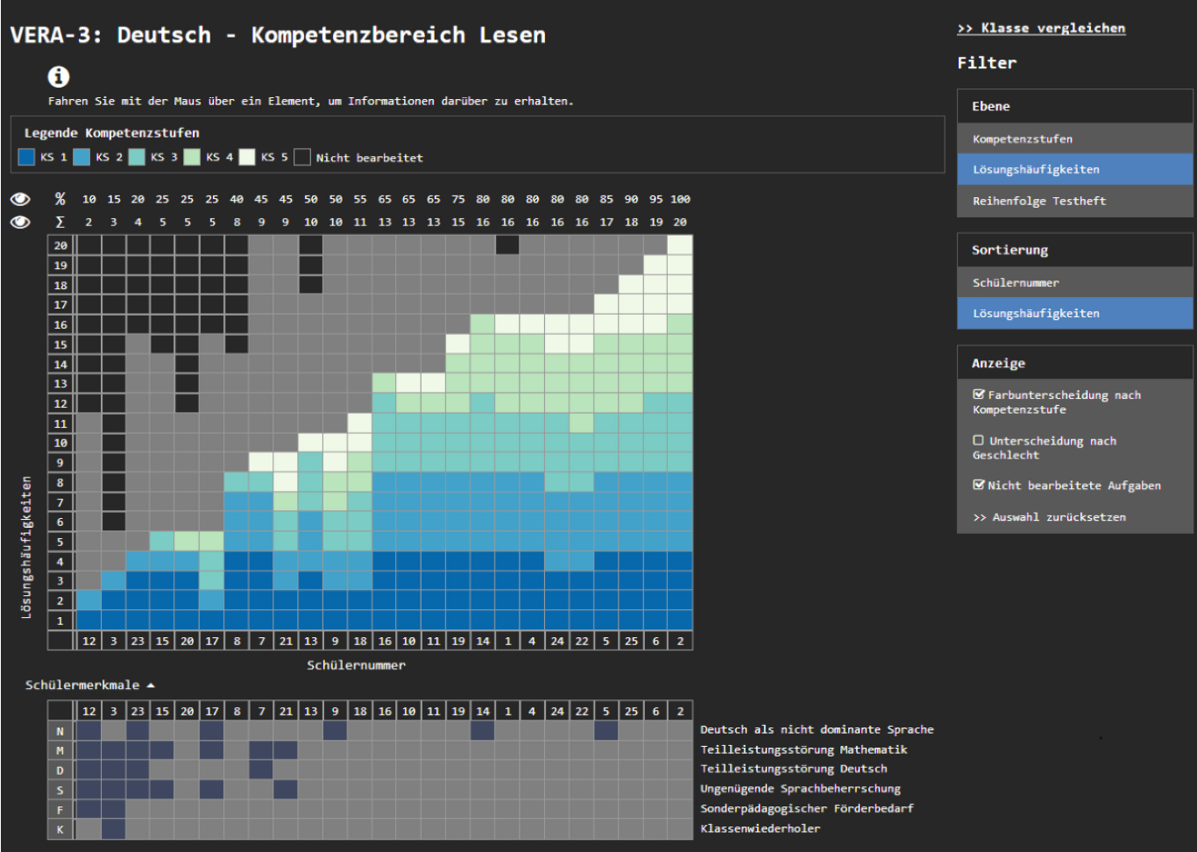Screen dimensions: 1197x852
Task: Click the Nicht bearbeitet legend box
Action: click(x=302, y=157)
